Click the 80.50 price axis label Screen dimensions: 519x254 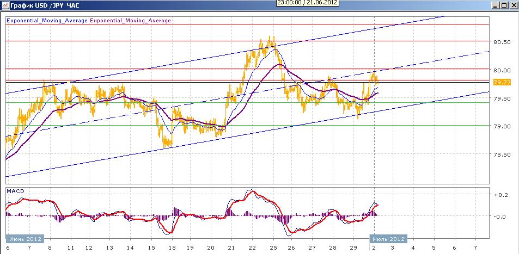click(x=502, y=42)
